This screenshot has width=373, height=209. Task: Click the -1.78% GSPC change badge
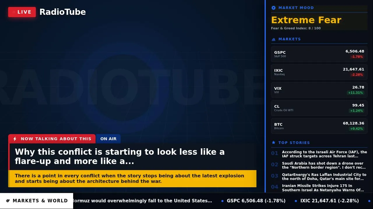pyautogui.click(x=357, y=57)
